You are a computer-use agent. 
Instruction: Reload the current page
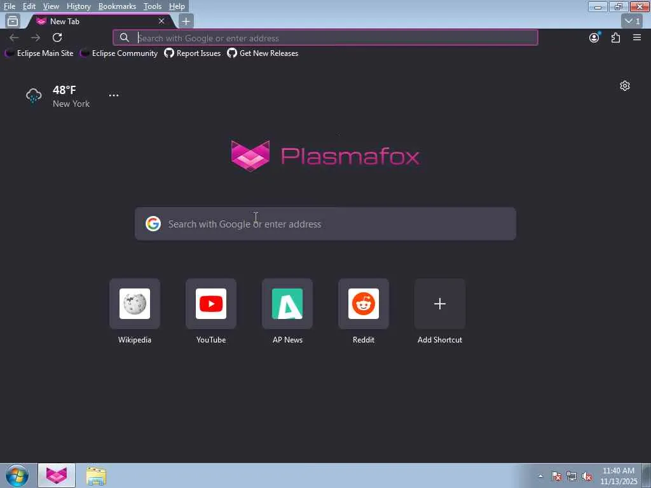(x=57, y=37)
